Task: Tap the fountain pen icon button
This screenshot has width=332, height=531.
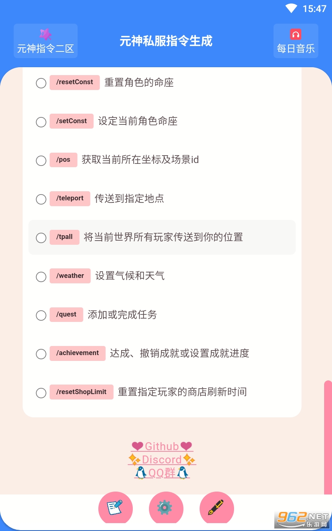Action: point(216,507)
